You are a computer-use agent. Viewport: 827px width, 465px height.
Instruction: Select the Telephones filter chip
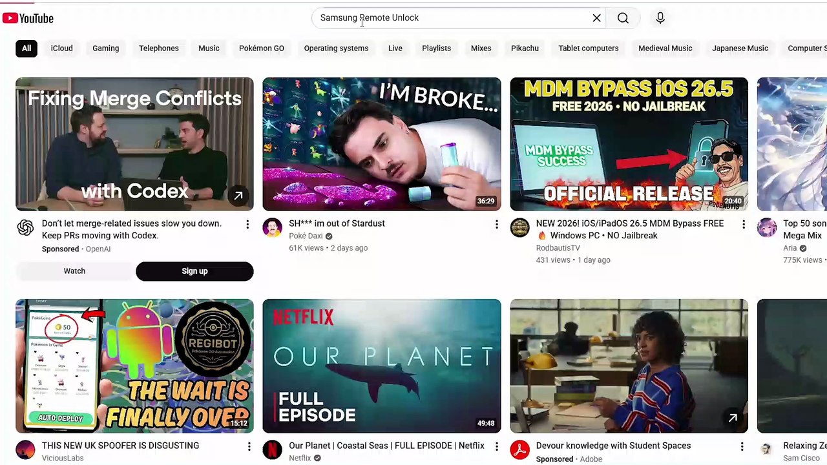pos(159,48)
